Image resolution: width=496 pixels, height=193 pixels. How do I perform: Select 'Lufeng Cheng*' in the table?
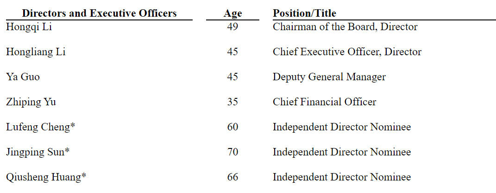(x=40, y=128)
